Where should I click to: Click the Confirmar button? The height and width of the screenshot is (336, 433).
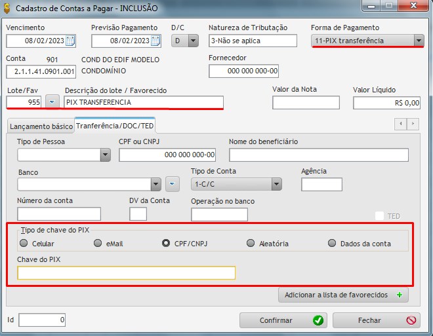[282, 320]
